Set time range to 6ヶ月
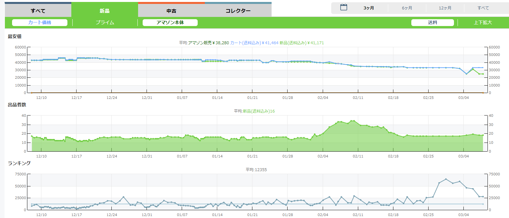 click(x=407, y=8)
